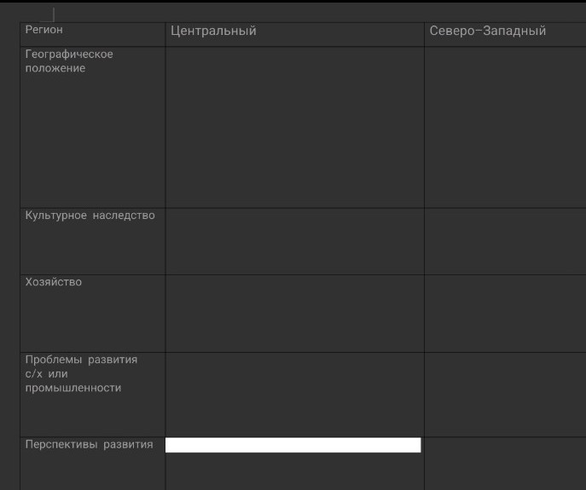Click the 'Перспективы развития' row label

(x=90, y=445)
